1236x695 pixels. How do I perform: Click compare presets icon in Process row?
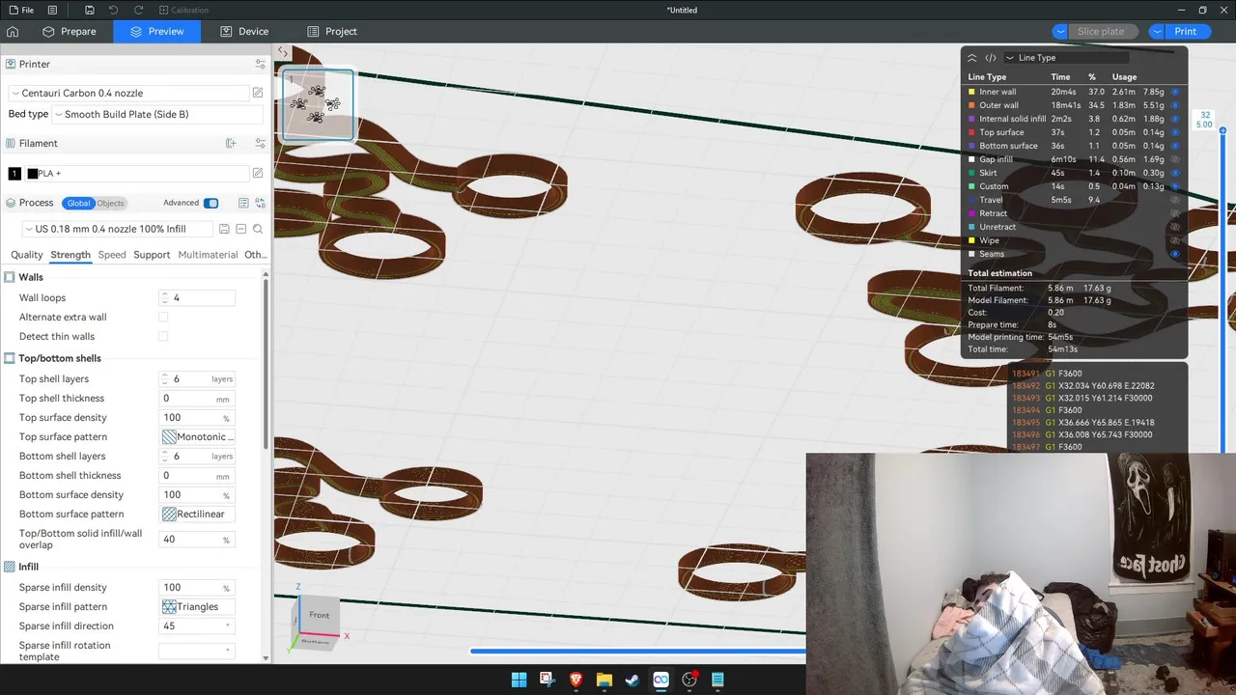pos(260,203)
